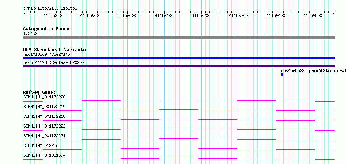This screenshot has width=346, height=164.
Task: Click the magenta gene line under NM_012236
Action: tap(179, 149)
